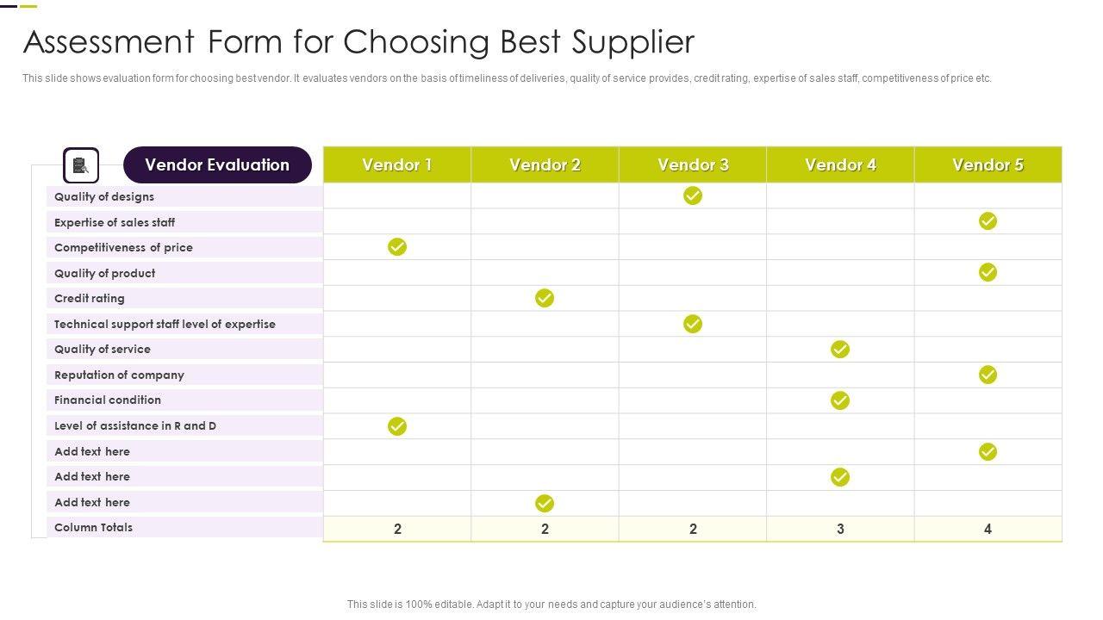Select the slide title text
This screenshot has width=1103, height=620.
click(358, 41)
